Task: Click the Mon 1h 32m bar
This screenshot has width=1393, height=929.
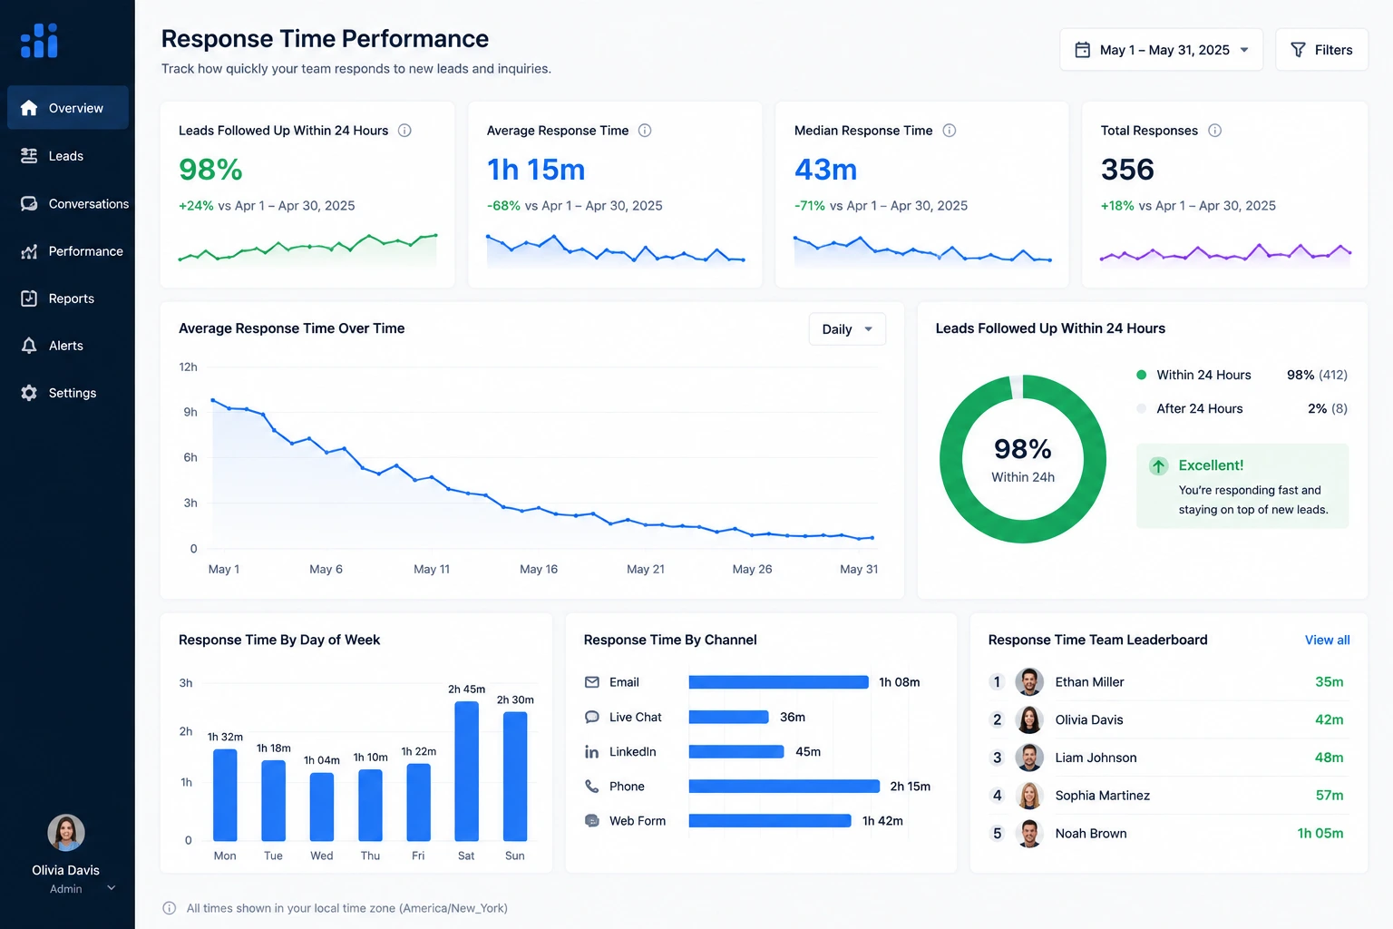Action: pos(225,795)
